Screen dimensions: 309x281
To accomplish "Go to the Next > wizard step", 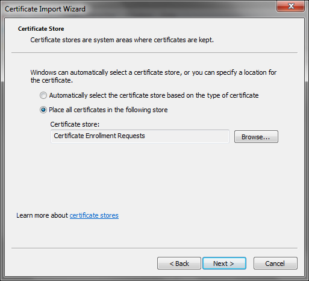I will [x=224, y=264].
